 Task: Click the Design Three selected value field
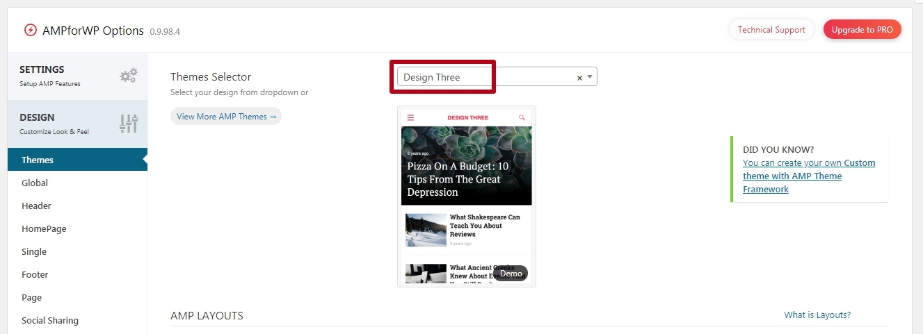point(497,77)
